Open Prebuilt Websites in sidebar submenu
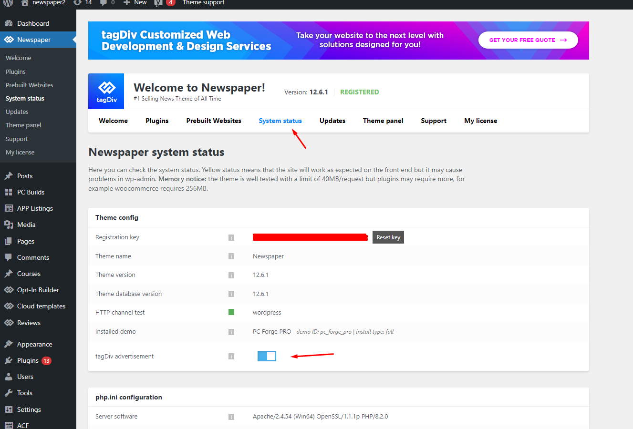633x429 pixels. tap(30, 85)
